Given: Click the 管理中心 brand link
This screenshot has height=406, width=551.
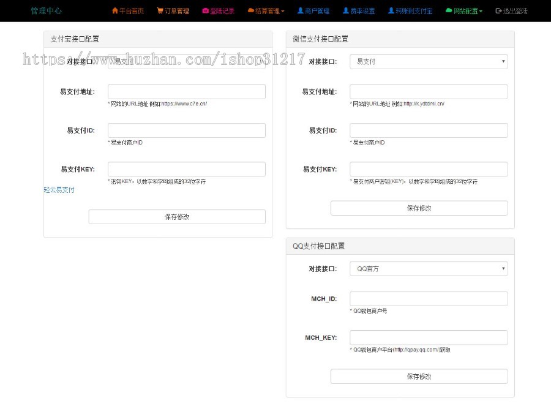Looking at the screenshot, I should click(45, 10).
